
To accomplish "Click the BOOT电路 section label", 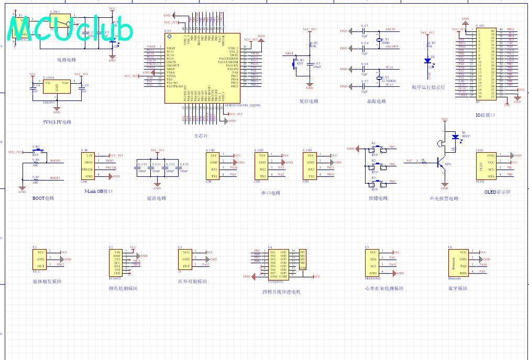I will click(43, 198).
